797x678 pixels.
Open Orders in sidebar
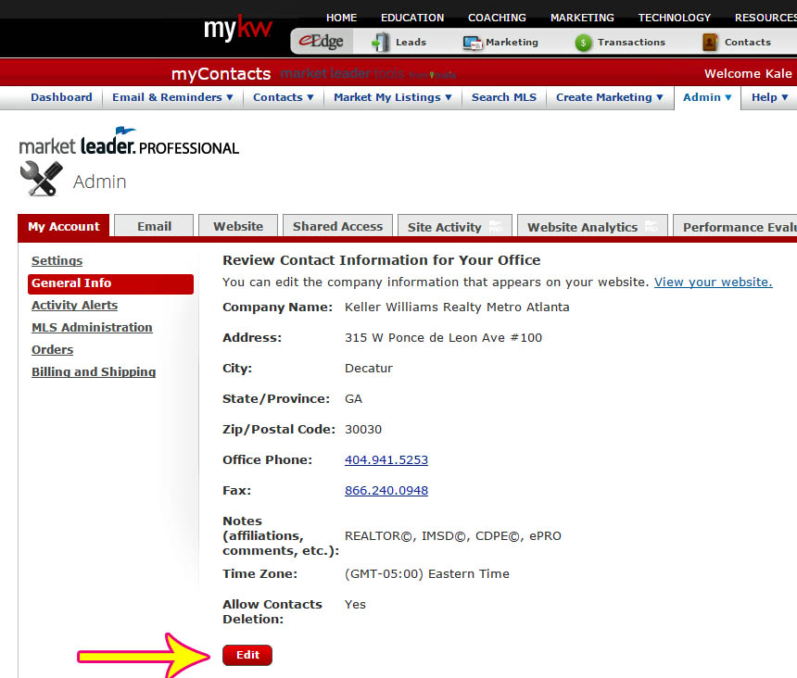click(x=52, y=350)
